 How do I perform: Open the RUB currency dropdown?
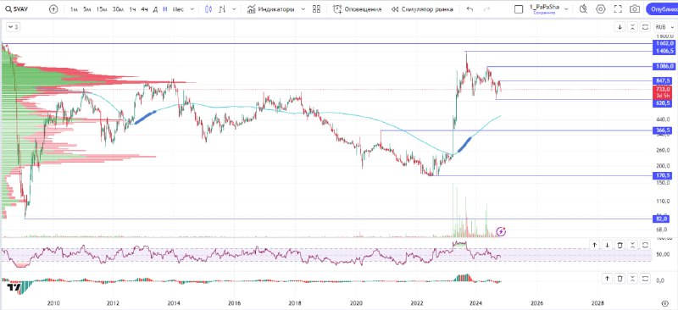(664, 27)
